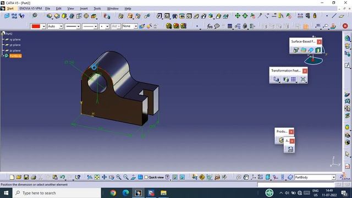Open Microsoft Edge from the taskbar
This screenshot has height=198, width=352.
click(126, 193)
